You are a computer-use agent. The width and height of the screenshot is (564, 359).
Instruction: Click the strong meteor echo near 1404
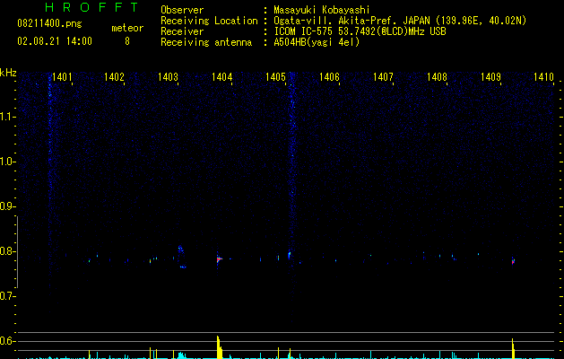tap(219, 258)
